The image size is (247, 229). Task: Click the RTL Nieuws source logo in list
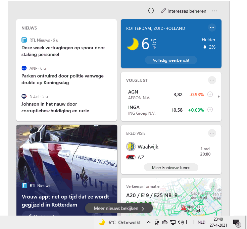(x=24, y=40)
